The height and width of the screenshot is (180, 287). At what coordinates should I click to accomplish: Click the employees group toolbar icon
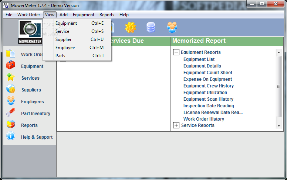[x=172, y=27]
